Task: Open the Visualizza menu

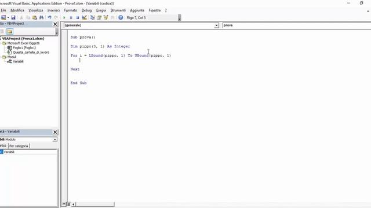Action: point(36,10)
